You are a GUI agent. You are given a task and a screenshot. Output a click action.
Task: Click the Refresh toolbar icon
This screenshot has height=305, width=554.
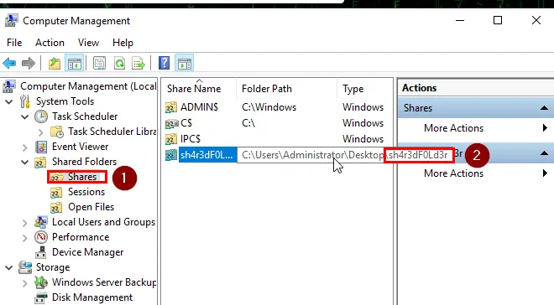(x=119, y=64)
